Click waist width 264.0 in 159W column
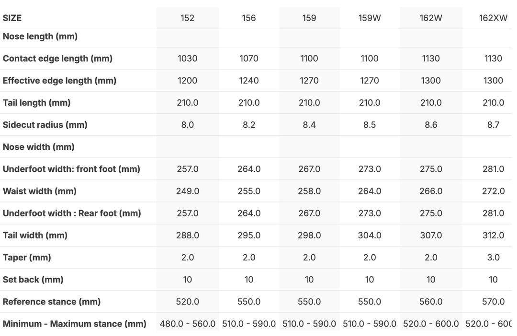The width and height of the screenshot is (517, 336). coord(370,191)
